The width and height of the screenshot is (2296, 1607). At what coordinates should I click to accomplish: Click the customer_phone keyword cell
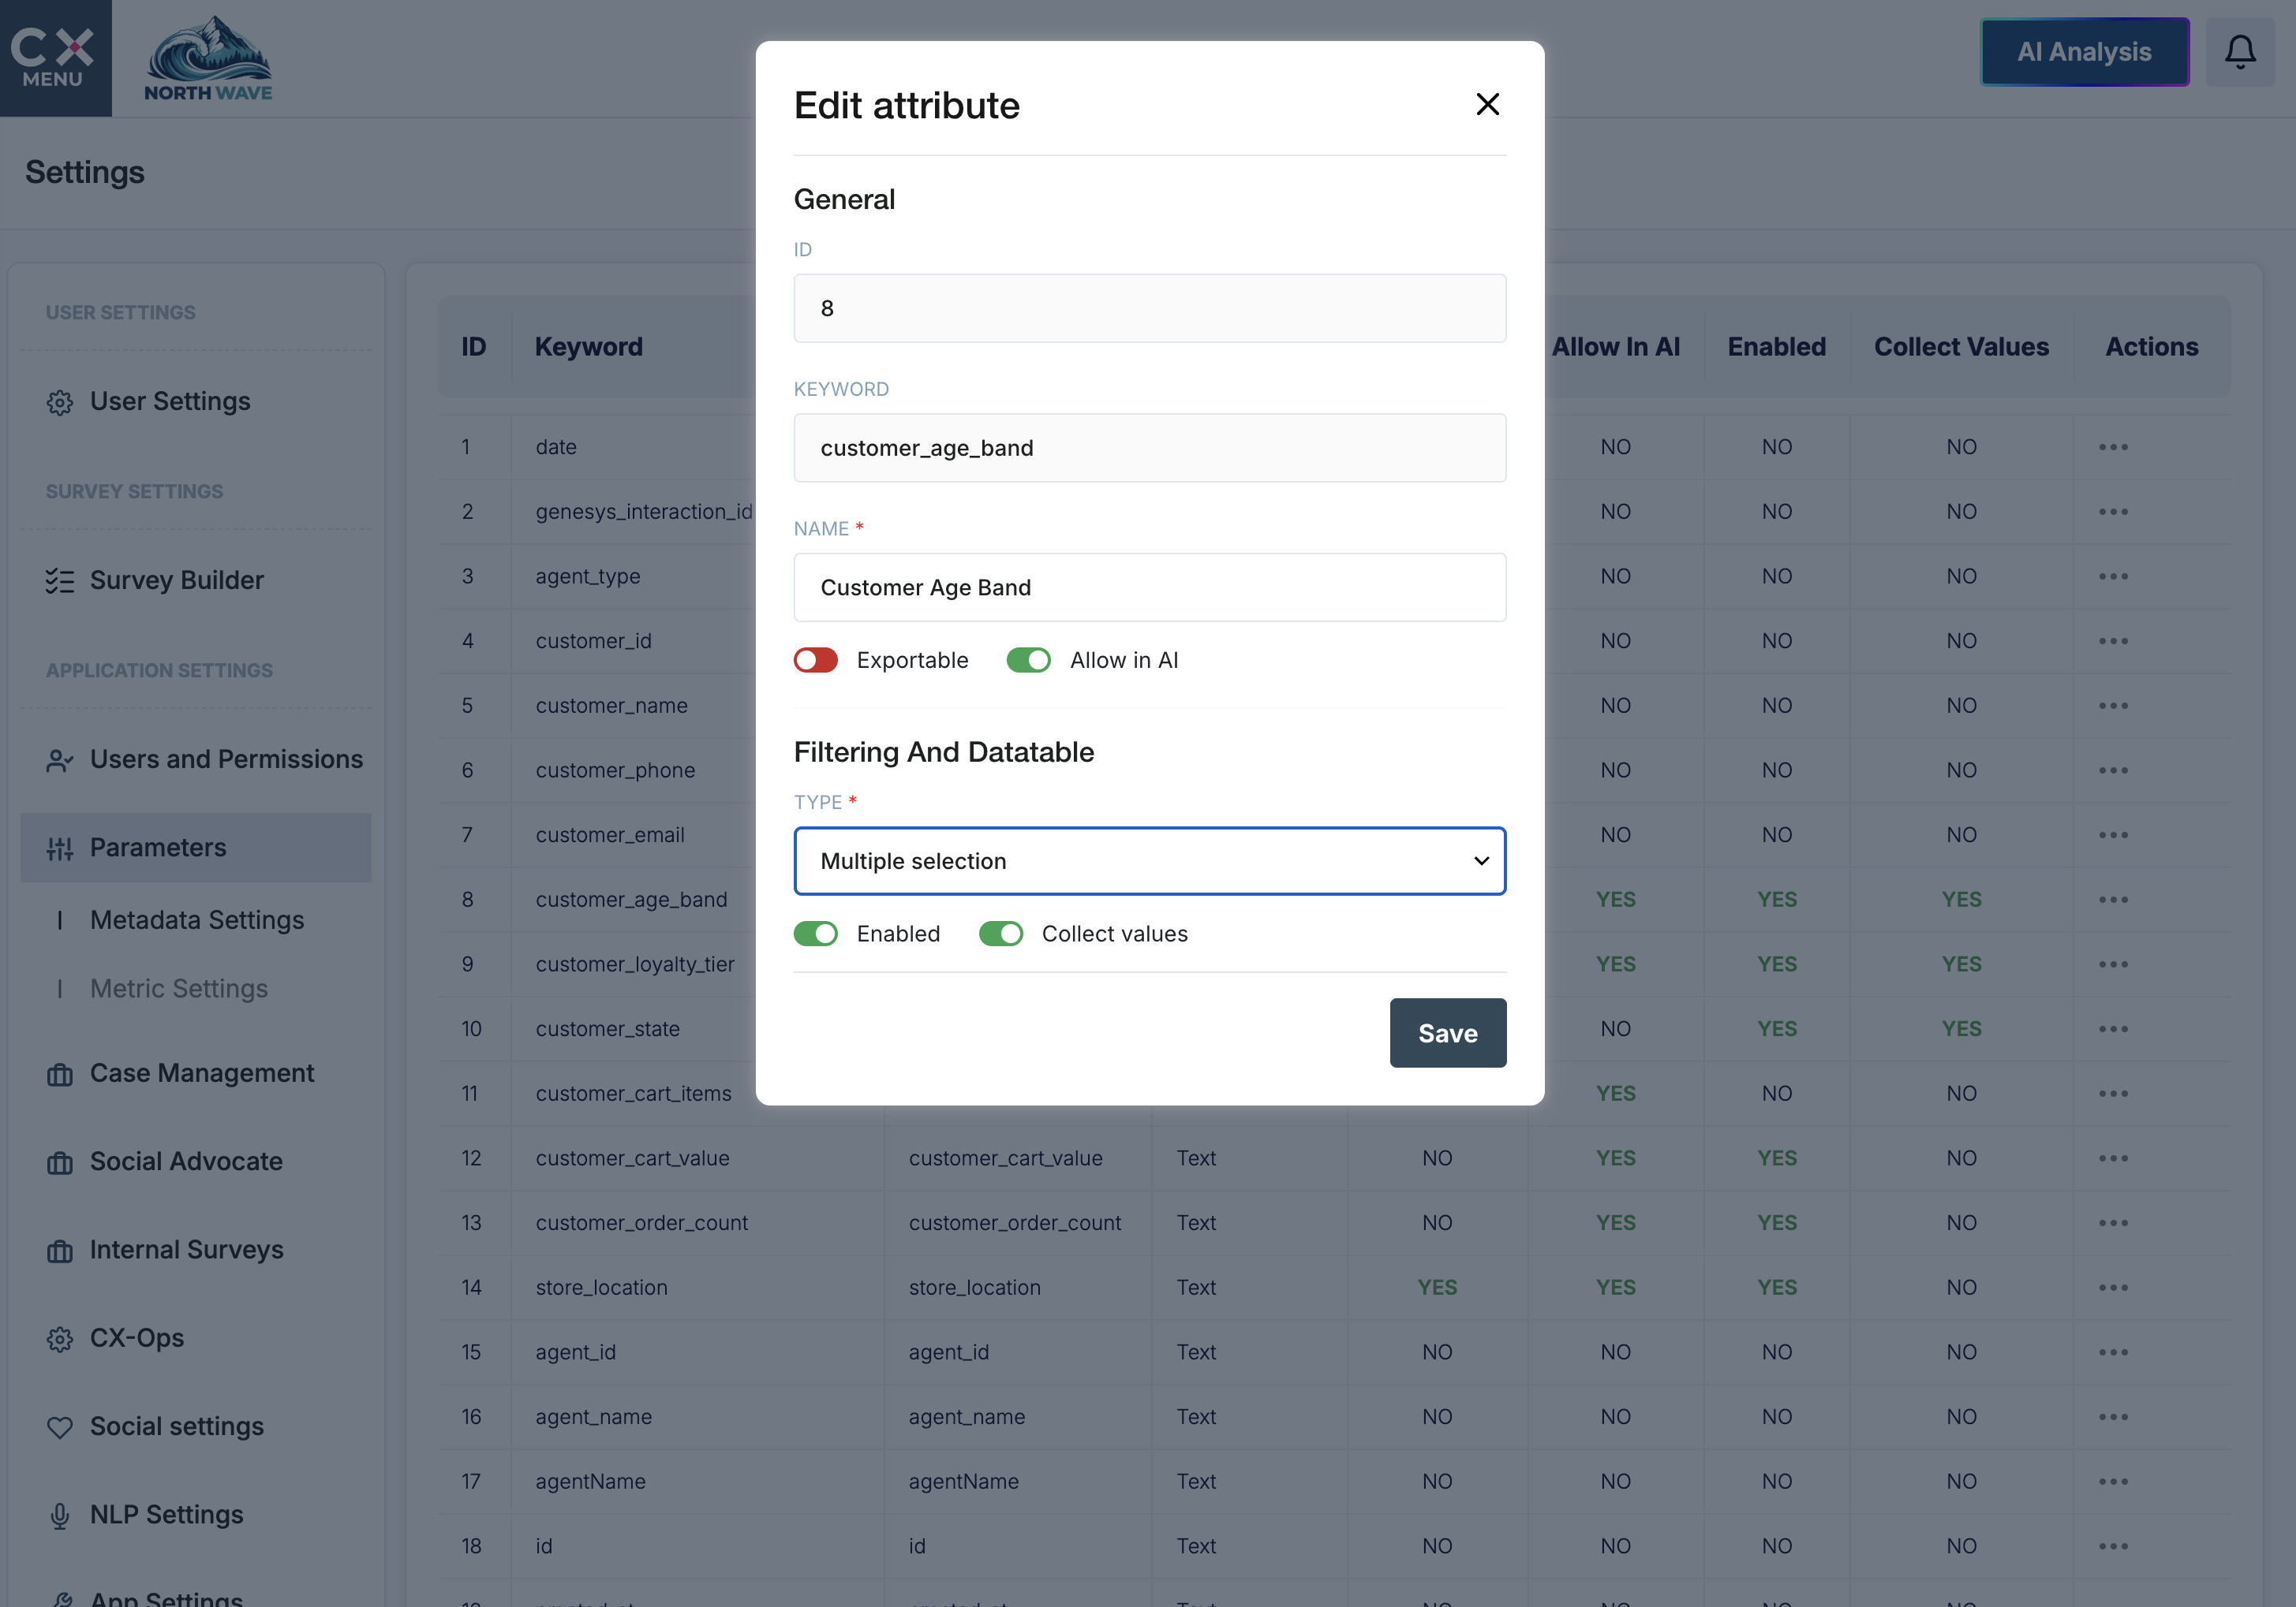(x=615, y=770)
